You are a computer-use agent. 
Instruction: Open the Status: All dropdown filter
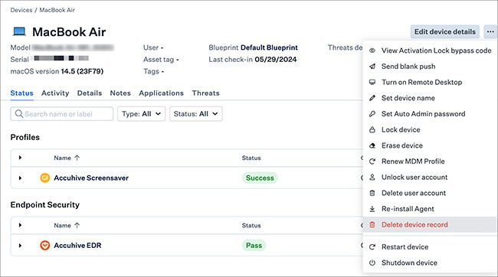pyautogui.click(x=196, y=114)
